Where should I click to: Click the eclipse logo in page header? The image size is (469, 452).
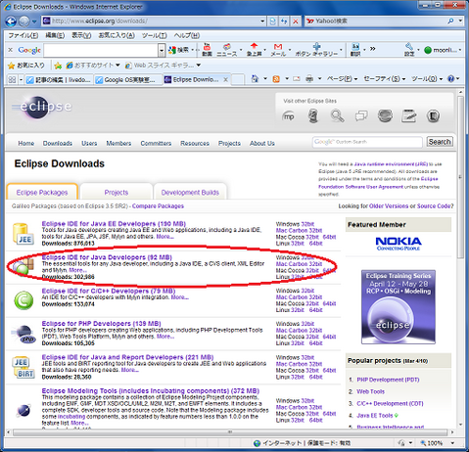(x=42, y=108)
